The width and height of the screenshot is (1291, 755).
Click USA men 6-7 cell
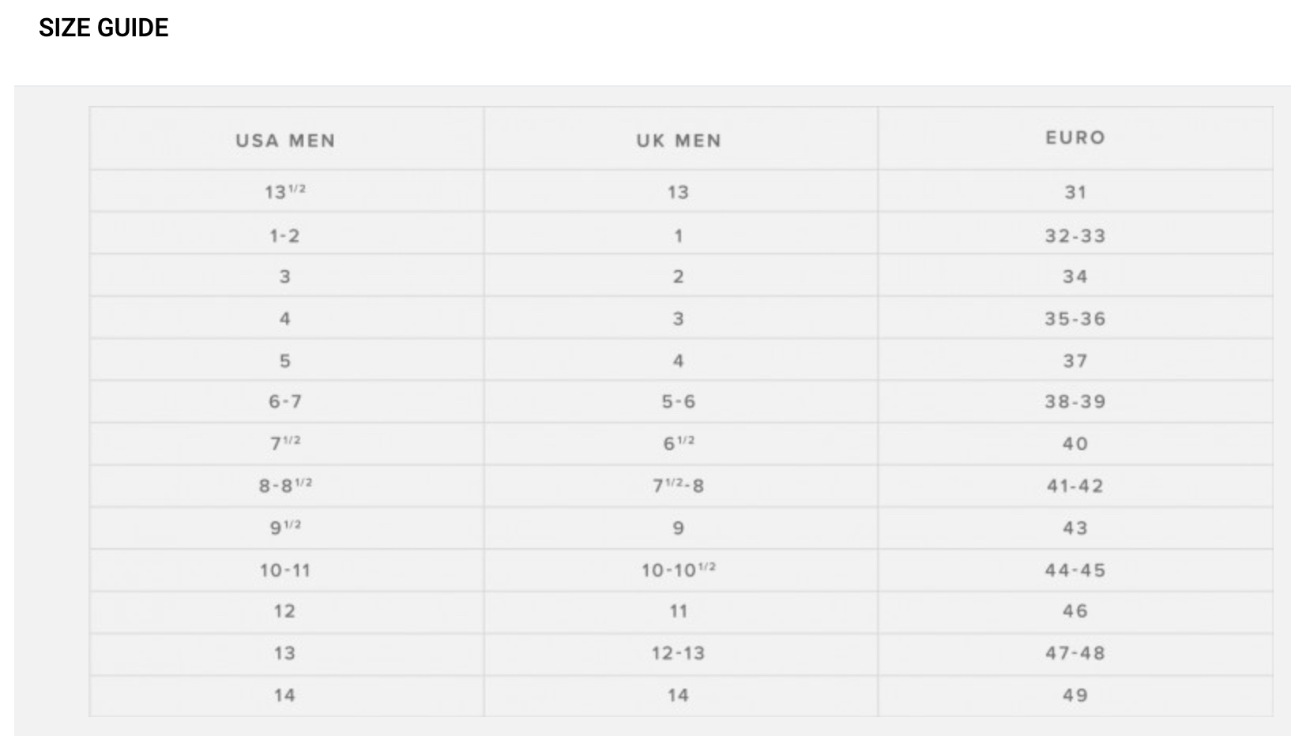pyautogui.click(x=285, y=401)
